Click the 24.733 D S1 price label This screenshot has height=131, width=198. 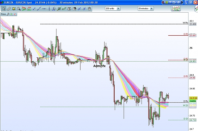tap(193, 120)
